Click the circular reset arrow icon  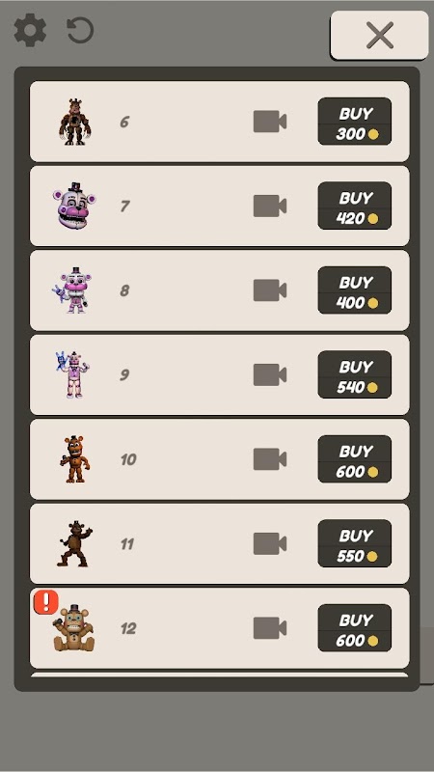[80, 31]
